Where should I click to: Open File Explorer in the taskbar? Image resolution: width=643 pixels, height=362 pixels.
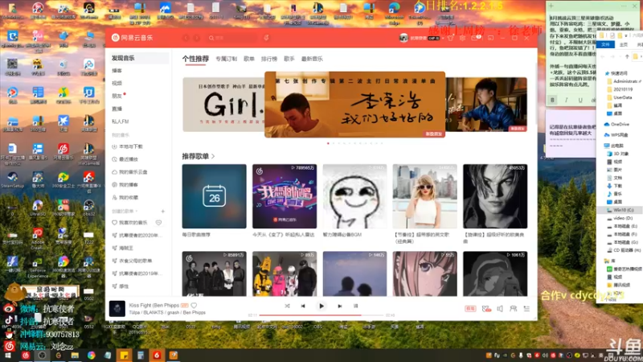(75, 356)
